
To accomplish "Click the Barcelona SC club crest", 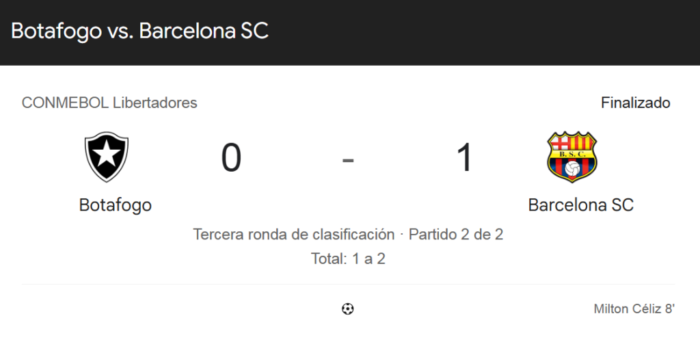I will (x=572, y=157).
